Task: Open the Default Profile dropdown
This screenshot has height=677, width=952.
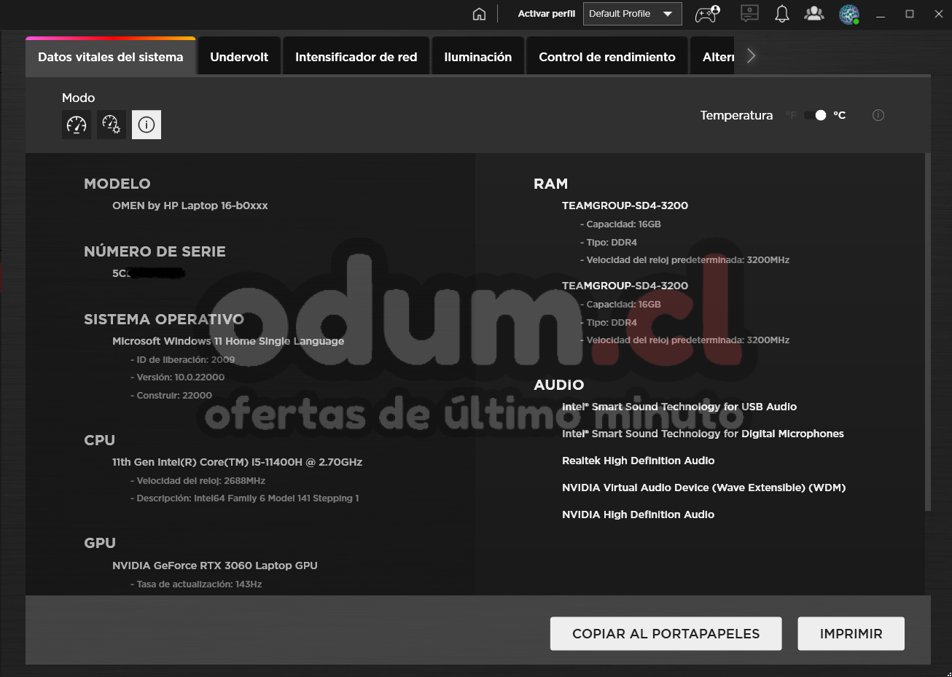Action: (x=632, y=14)
